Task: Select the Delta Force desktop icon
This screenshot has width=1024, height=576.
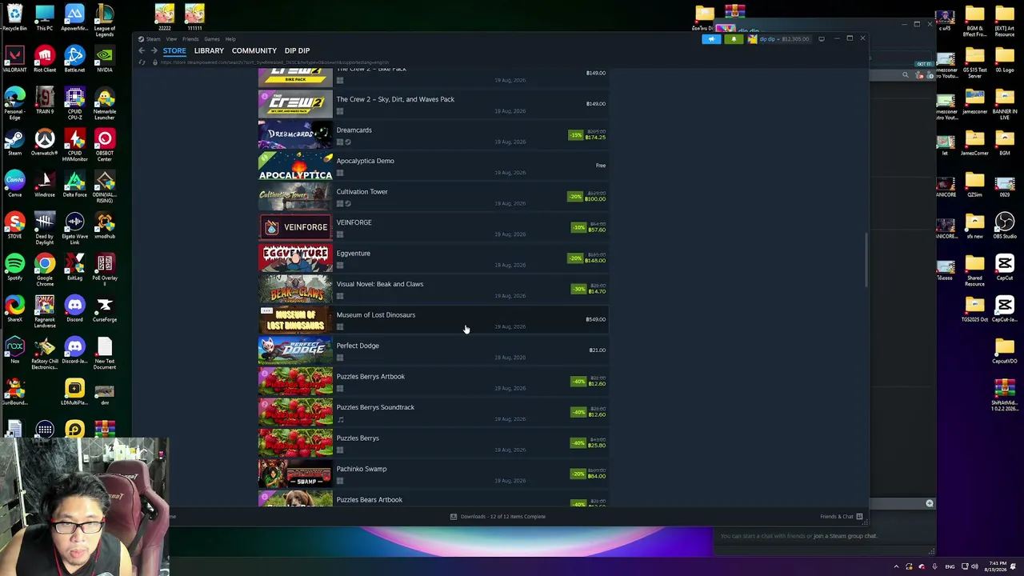Action: pos(74,184)
